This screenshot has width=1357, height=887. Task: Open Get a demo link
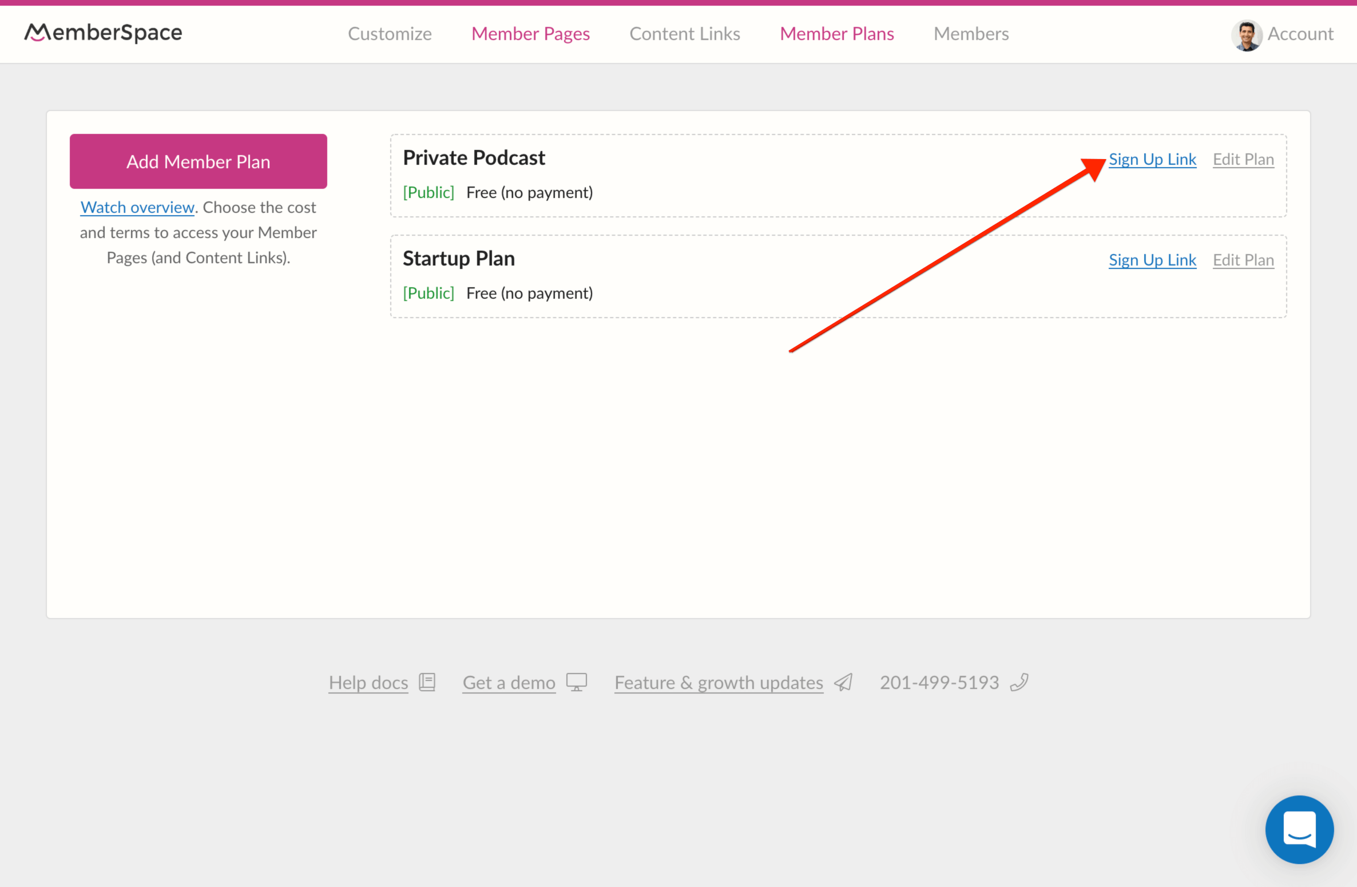click(509, 682)
